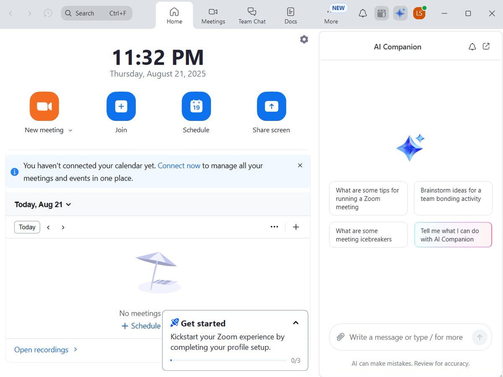Open the Schedule calendar icon
Screen dimensions: 503x377
click(x=196, y=106)
